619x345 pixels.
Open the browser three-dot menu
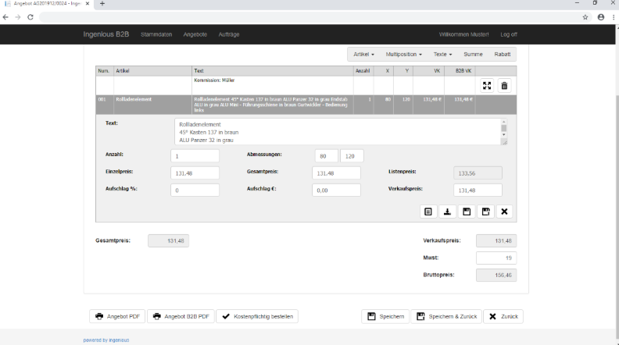614,17
